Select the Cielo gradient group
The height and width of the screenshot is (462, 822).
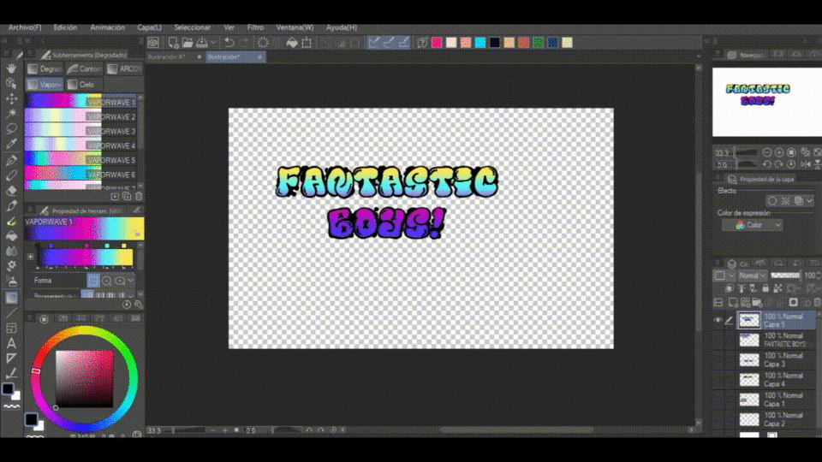pyautogui.click(x=81, y=85)
